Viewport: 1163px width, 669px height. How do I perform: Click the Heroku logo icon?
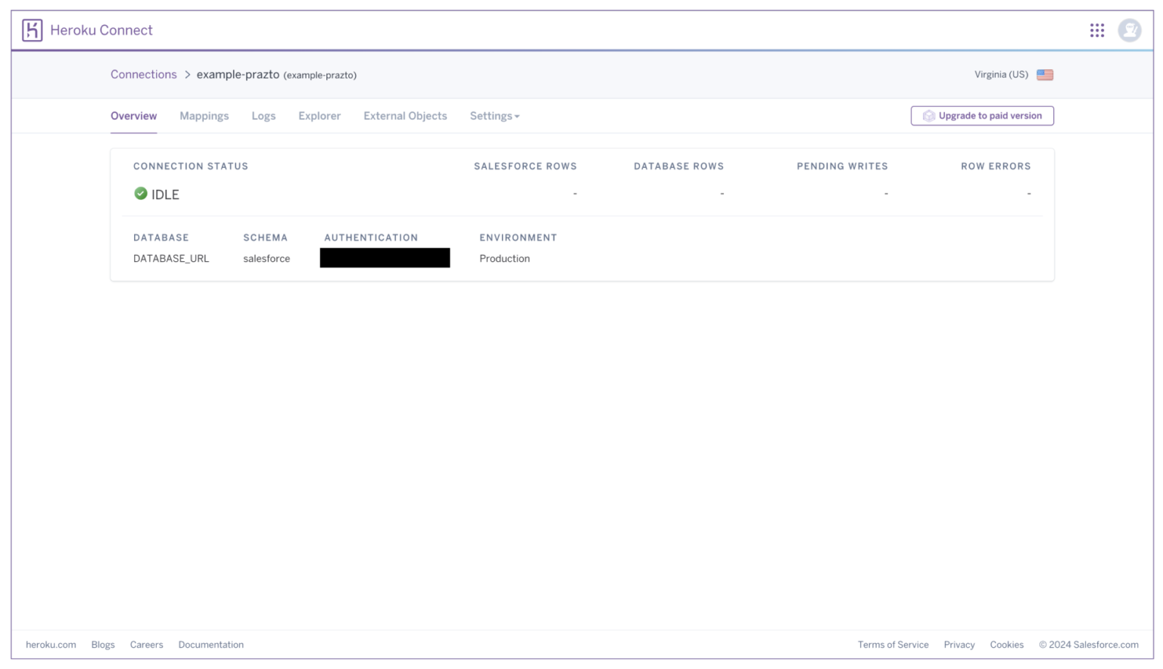coord(32,30)
